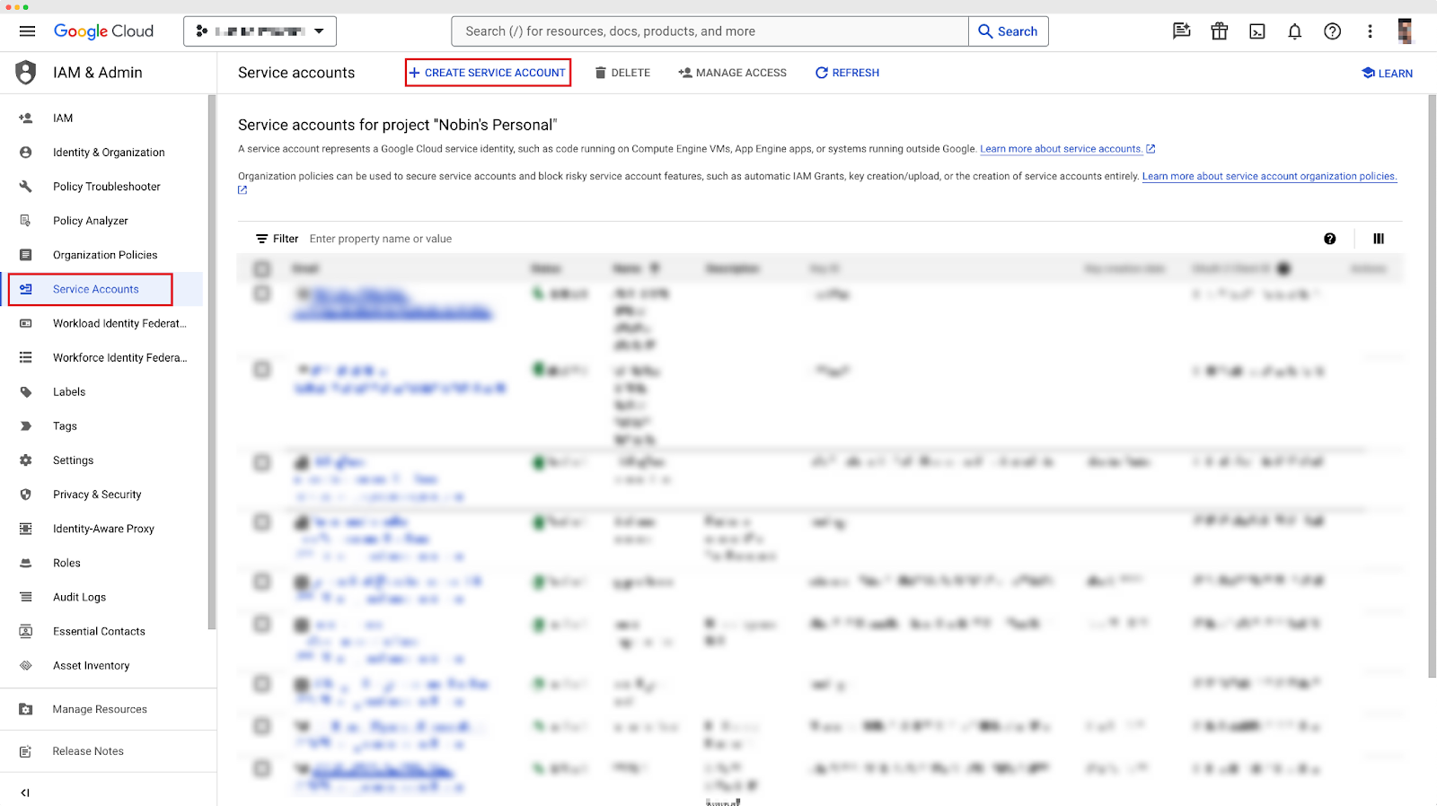Open the notifications bell

(1295, 31)
